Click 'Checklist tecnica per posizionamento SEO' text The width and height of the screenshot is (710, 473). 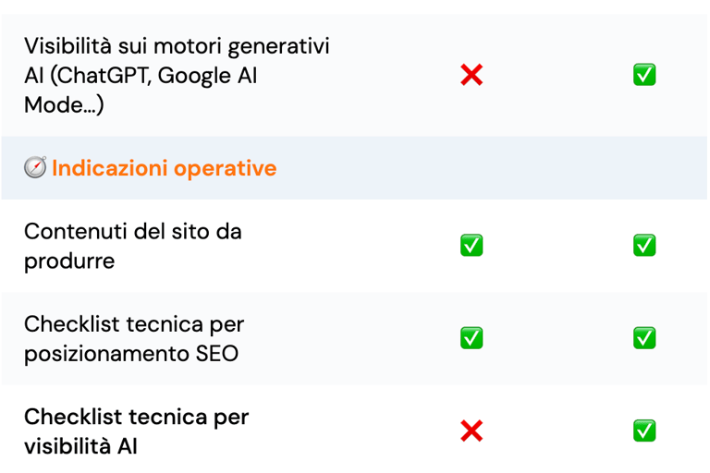point(134,338)
